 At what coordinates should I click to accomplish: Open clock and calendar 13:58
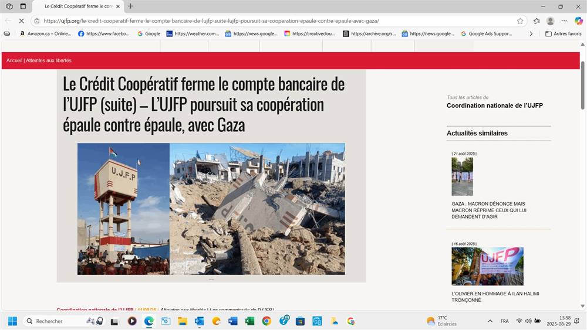[558, 321]
